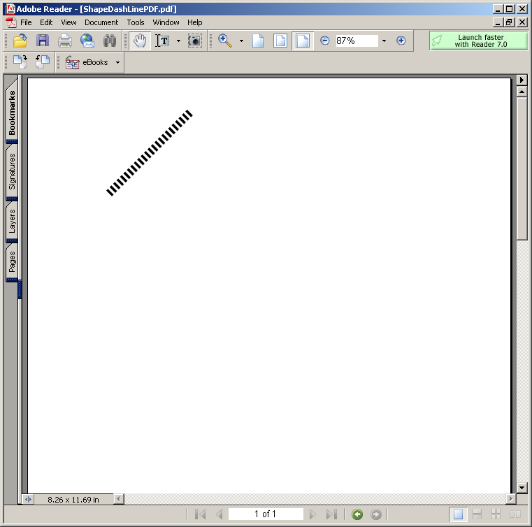Expand the Zoom tool dropdown arrow
Viewport: 532px width, 527px height.
tap(241, 41)
